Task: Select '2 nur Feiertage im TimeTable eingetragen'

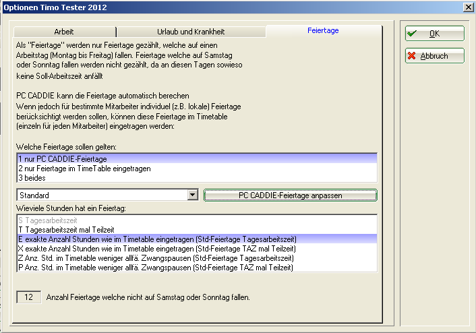Action: [x=197, y=169]
